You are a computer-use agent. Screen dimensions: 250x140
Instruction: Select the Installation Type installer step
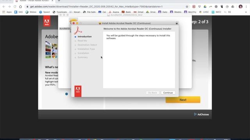(x=86, y=49)
